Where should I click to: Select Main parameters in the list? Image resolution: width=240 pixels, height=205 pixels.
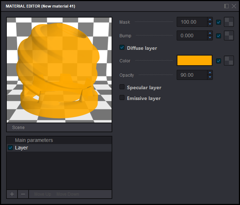coord(34,140)
